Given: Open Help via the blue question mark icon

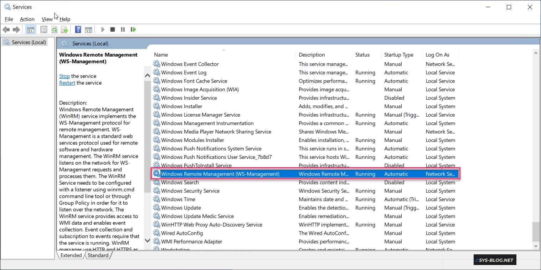Looking at the screenshot, I should [78, 30].
